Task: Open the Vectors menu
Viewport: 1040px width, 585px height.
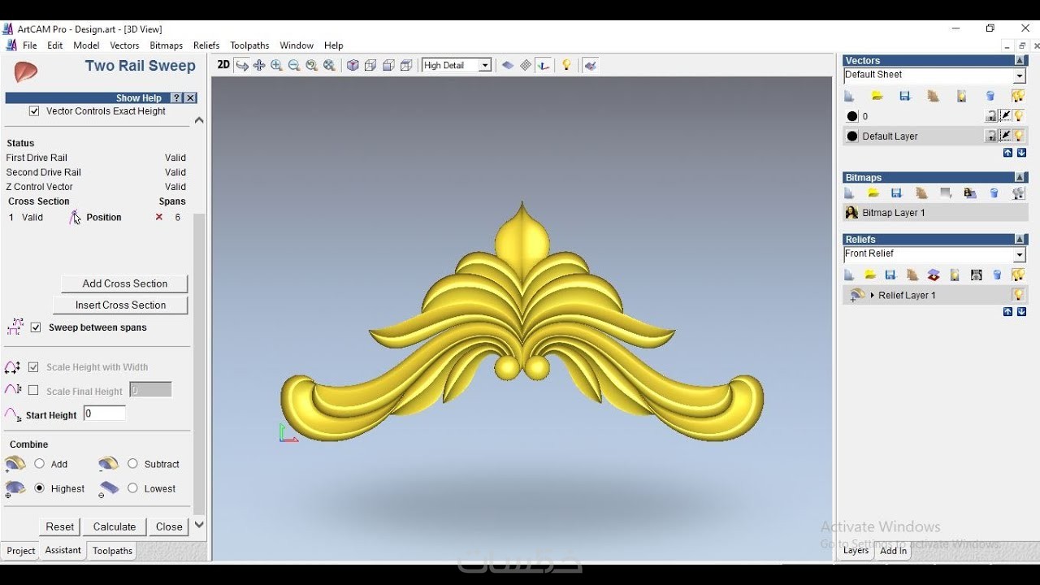Action: tap(124, 45)
